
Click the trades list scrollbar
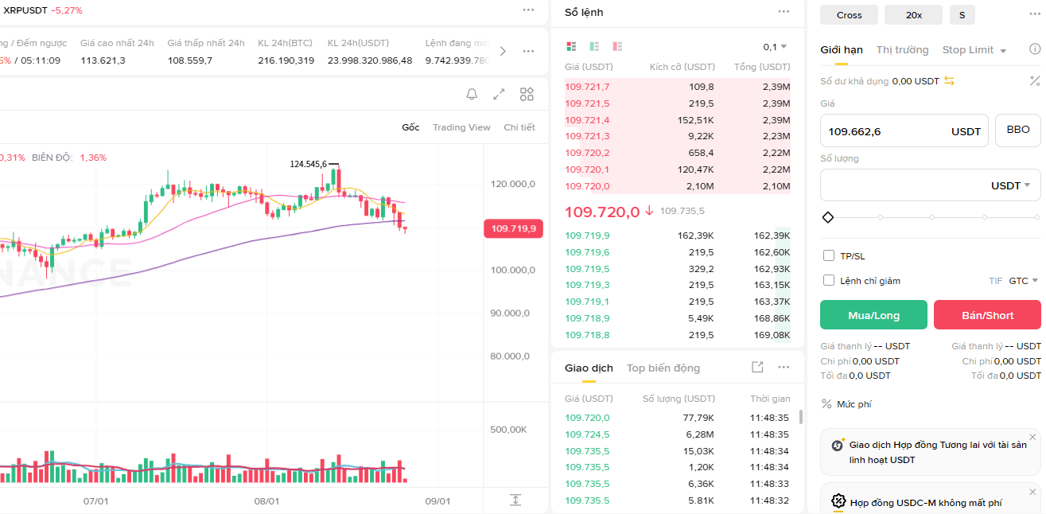(800, 416)
